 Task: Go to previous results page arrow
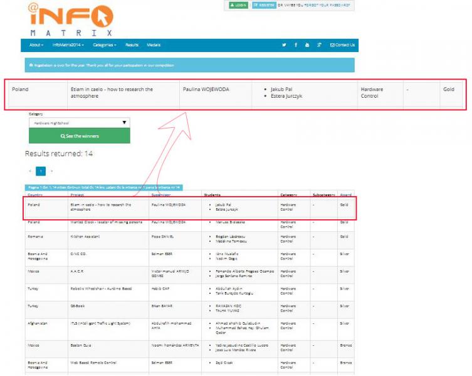(x=30, y=171)
